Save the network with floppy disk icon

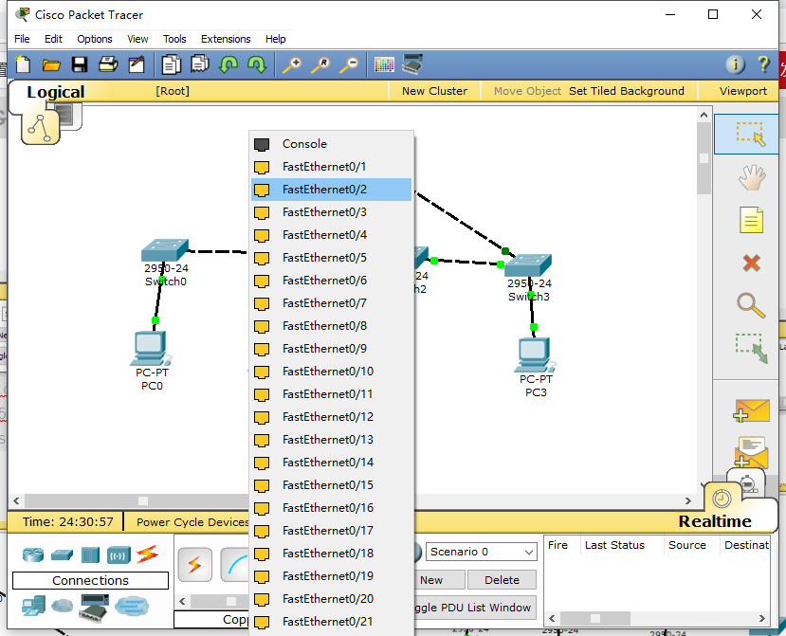(x=80, y=64)
